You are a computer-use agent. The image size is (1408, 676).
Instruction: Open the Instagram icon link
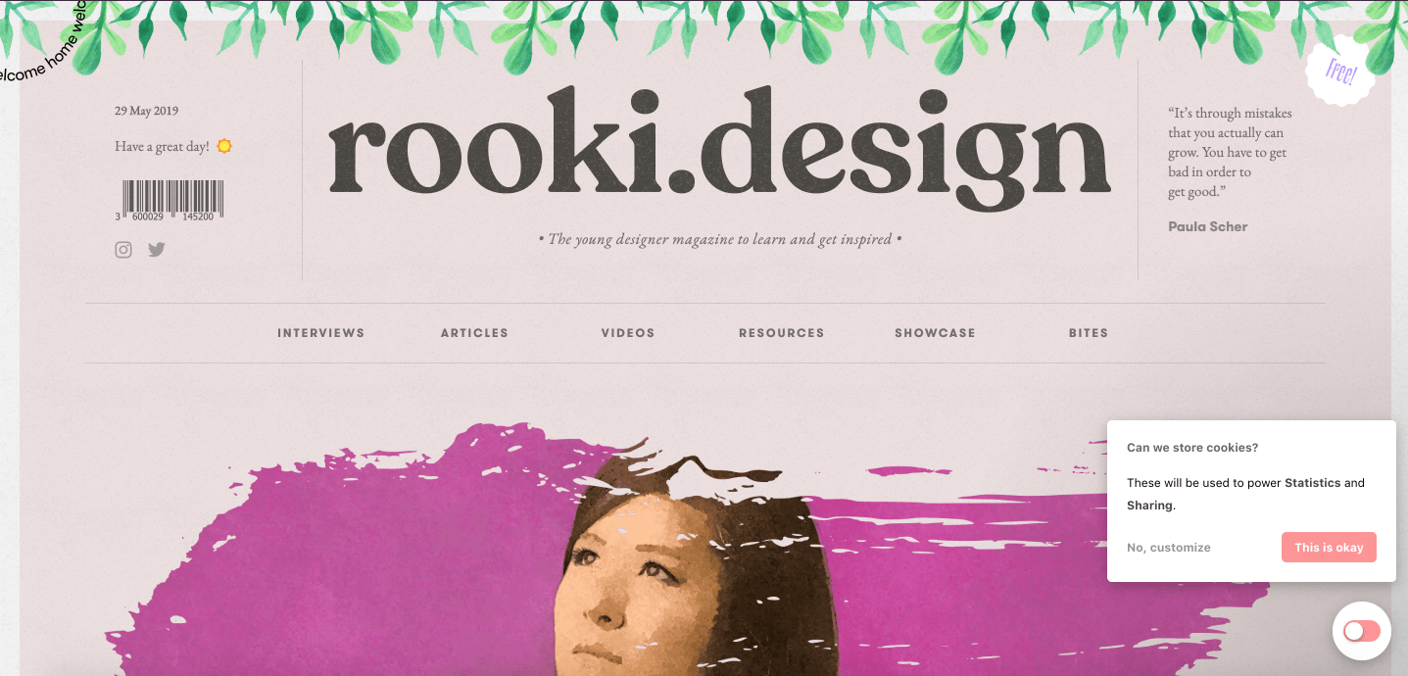pos(123,250)
